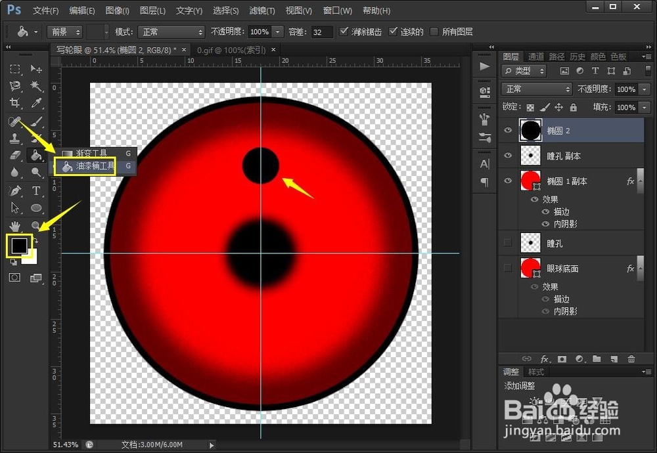The width and height of the screenshot is (657, 453).
Task: Toggle 描边 effect visibility under 椭圆 1 副本
Action: (x=545, y=212)
